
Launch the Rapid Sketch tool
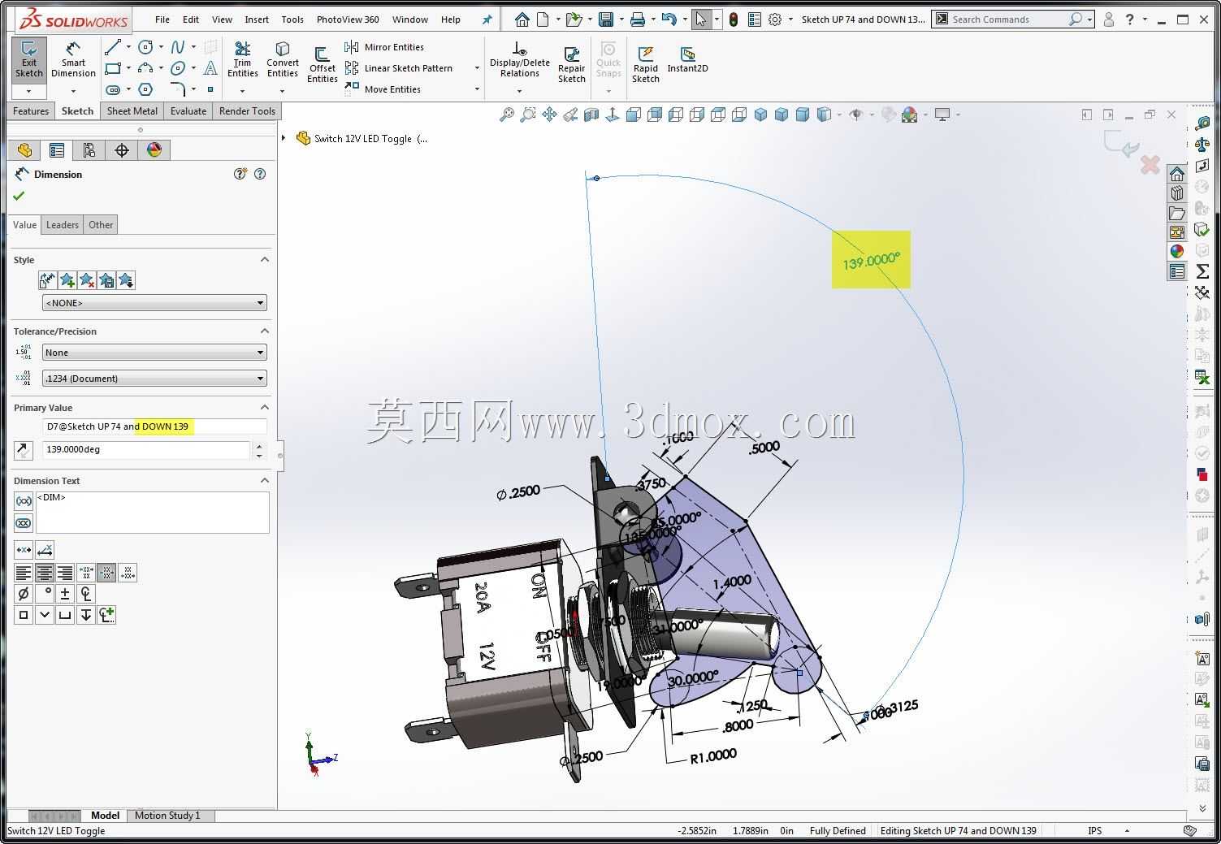[x=646, y=65]
